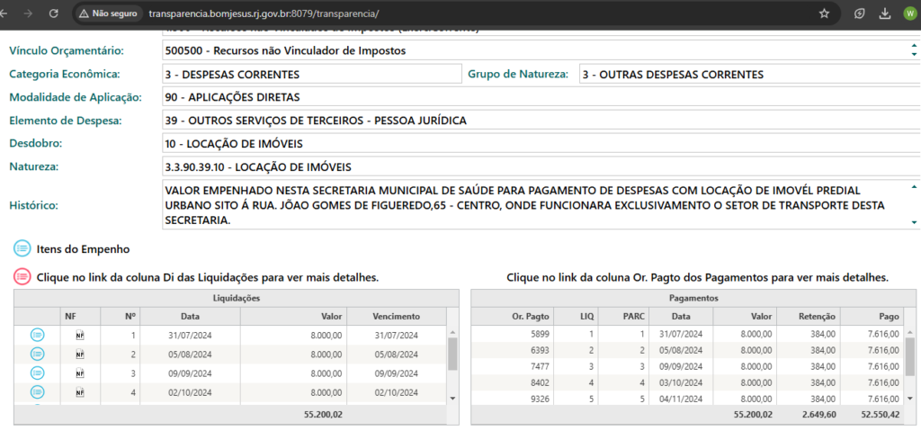The width and height of the screenshot is (921, 431).
Task: Open the NF document for liquidação 2
Action: [x=80, y=355]
